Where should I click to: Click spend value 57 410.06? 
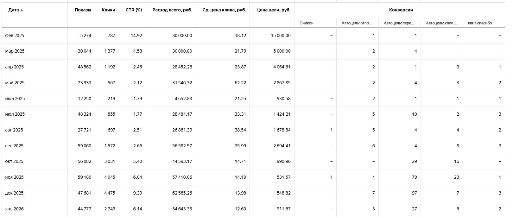182,177
